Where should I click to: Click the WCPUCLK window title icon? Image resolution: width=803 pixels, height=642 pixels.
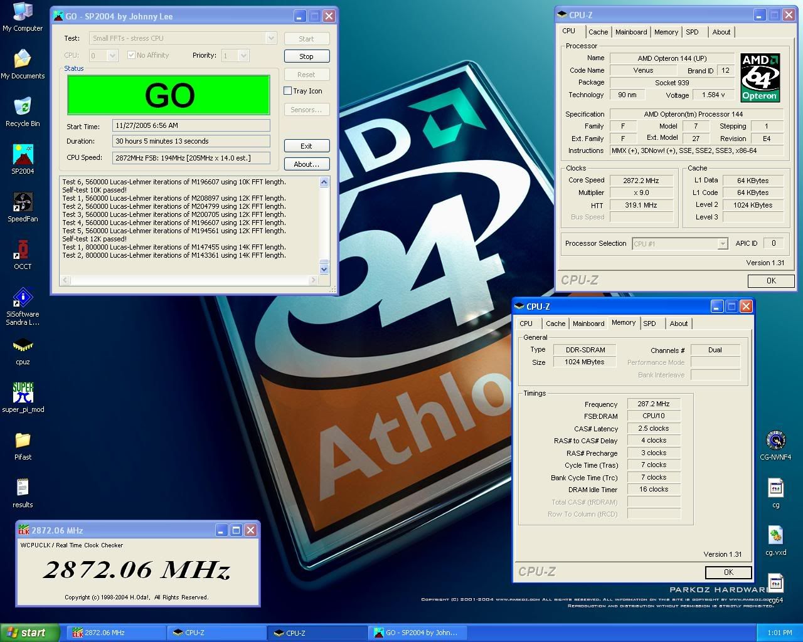tap(24, 530)
